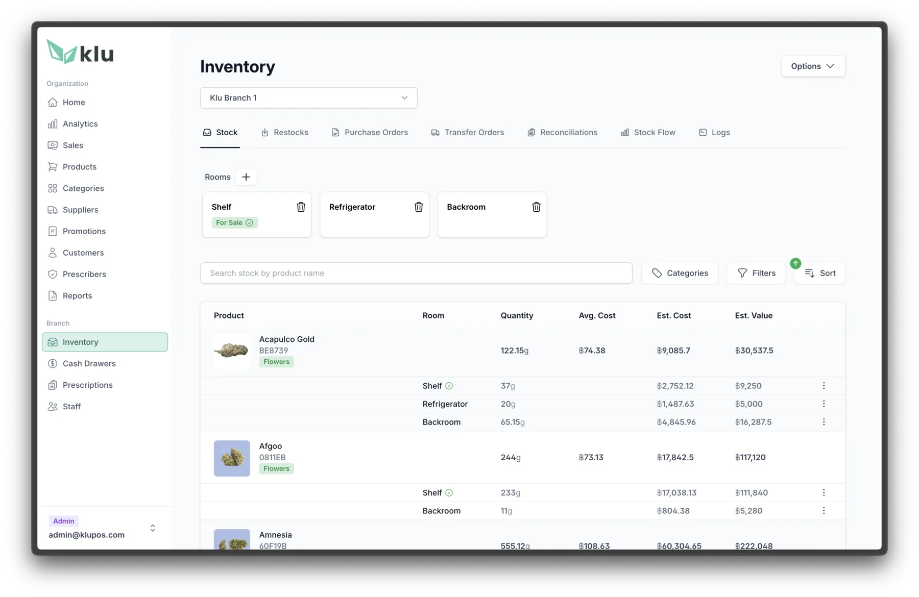Switch to the Reconciliations tab
The height and width of the screenshot is (597, 919).
[x=562, y=133]
